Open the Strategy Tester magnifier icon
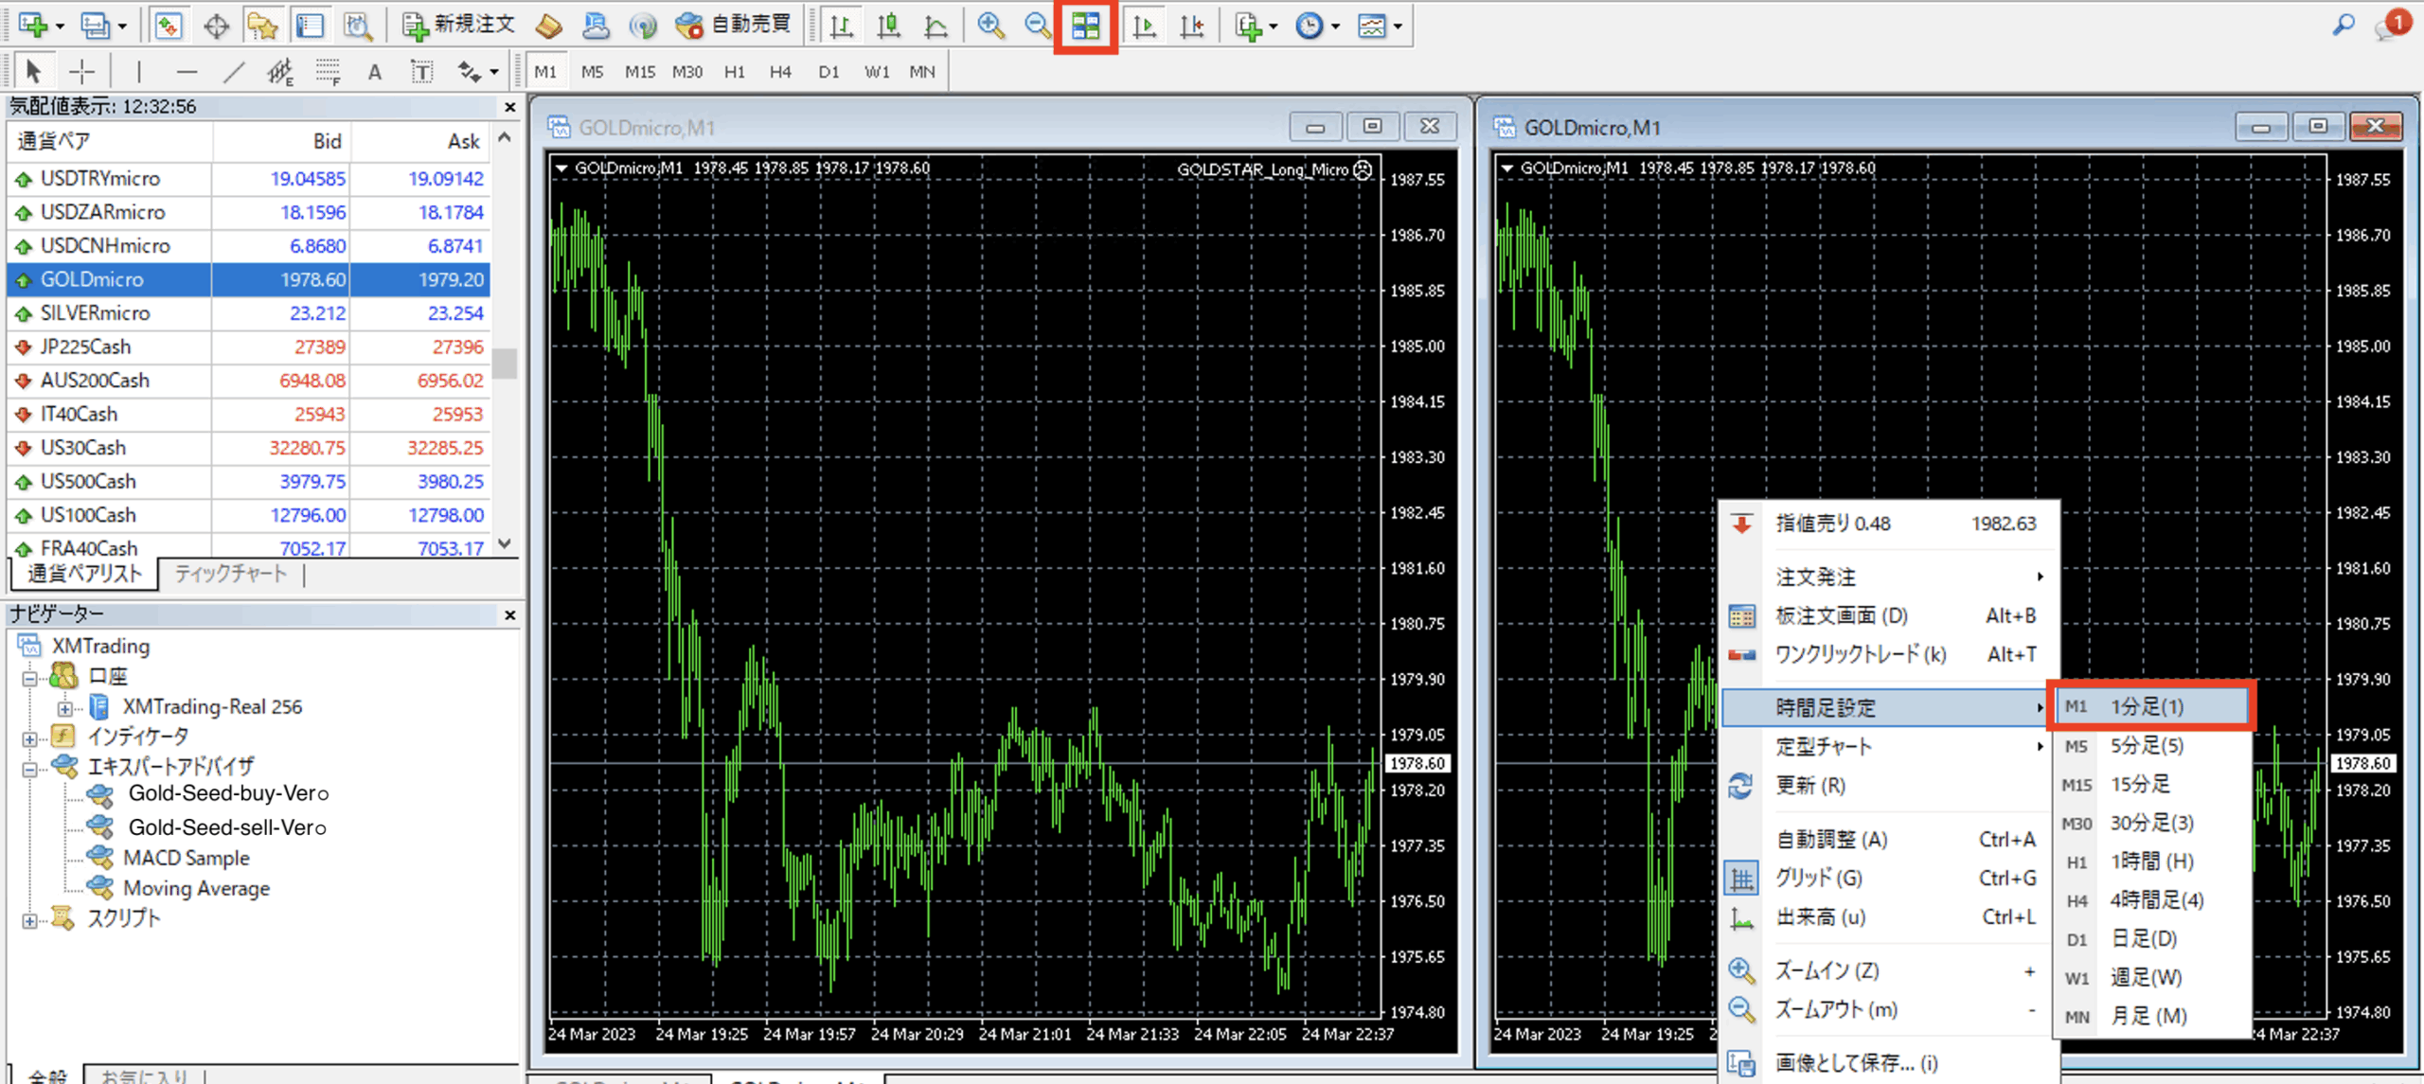Viewport: 2424px width, 1084px height. pos(357,26)
